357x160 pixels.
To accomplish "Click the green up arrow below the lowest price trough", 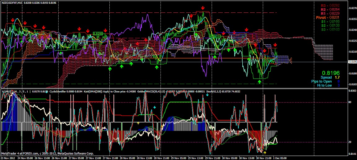I will pyautogui.click(x=259, y=82).
